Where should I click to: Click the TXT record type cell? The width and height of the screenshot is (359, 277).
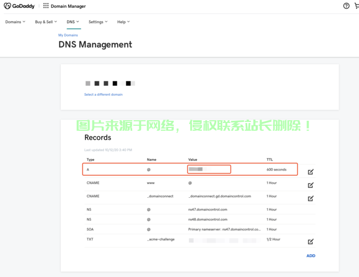click(90, 239)
